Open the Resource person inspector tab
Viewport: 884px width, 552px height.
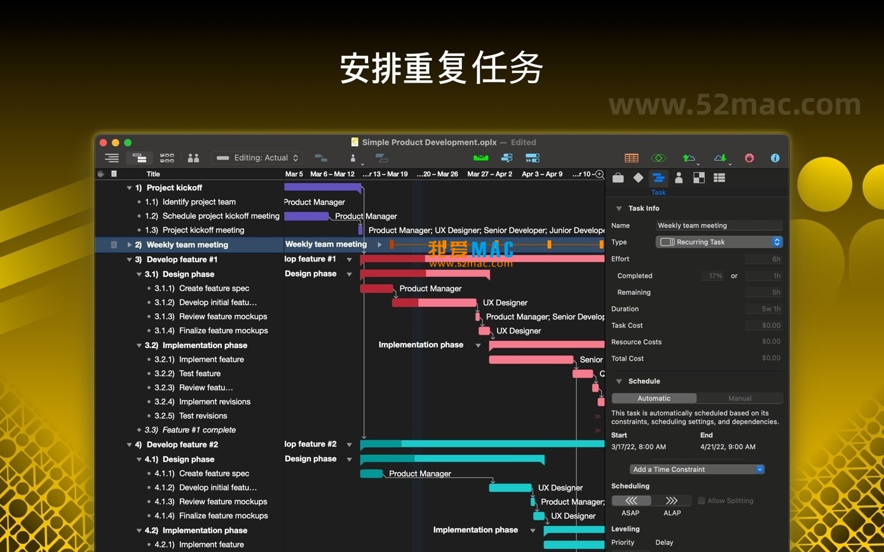coord(678,178)
